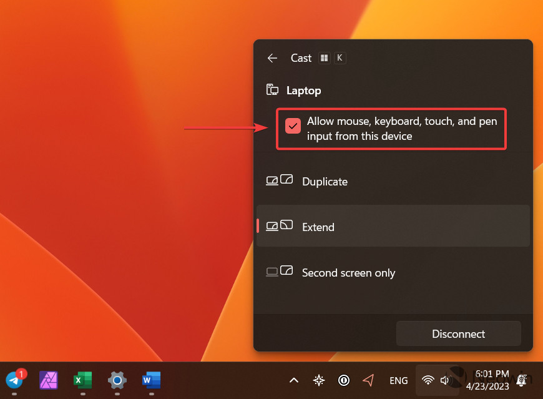Launch Affinity Photo from the taskbar
Screen dimensions: 543x399
pyautogui.click(x=49, y=380)
